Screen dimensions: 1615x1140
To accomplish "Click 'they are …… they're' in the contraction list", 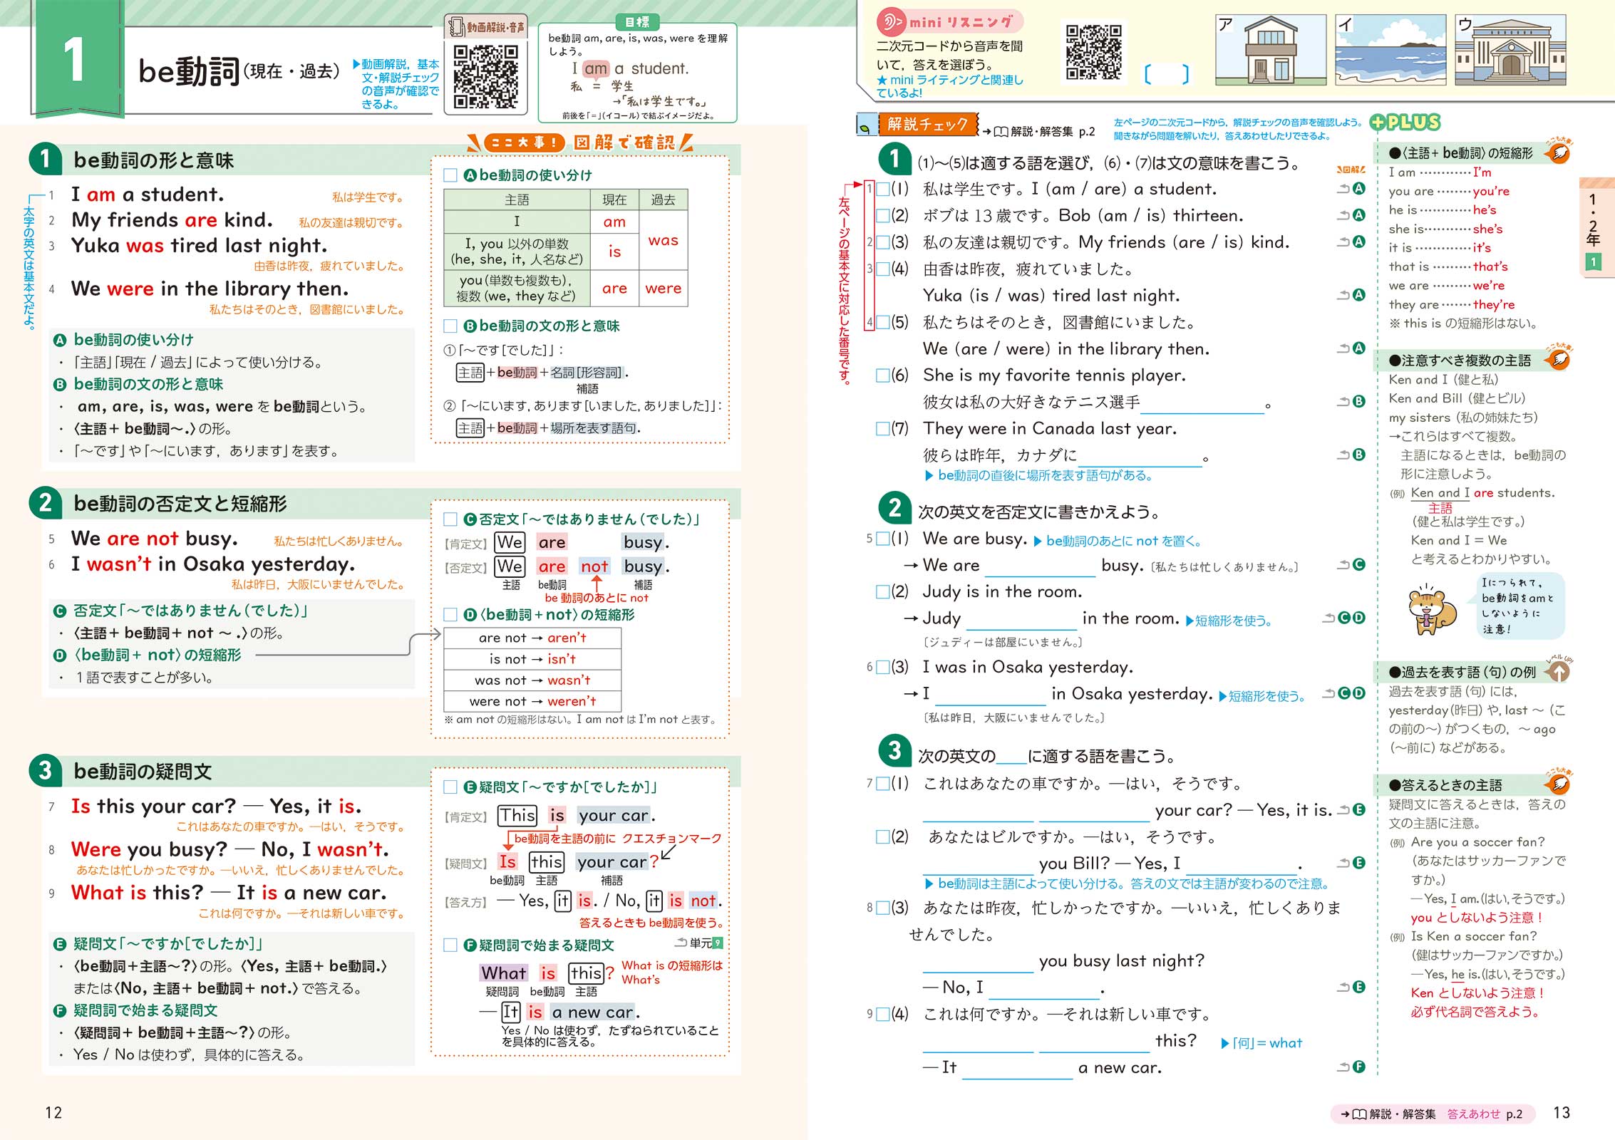I will click(1451, 304).
